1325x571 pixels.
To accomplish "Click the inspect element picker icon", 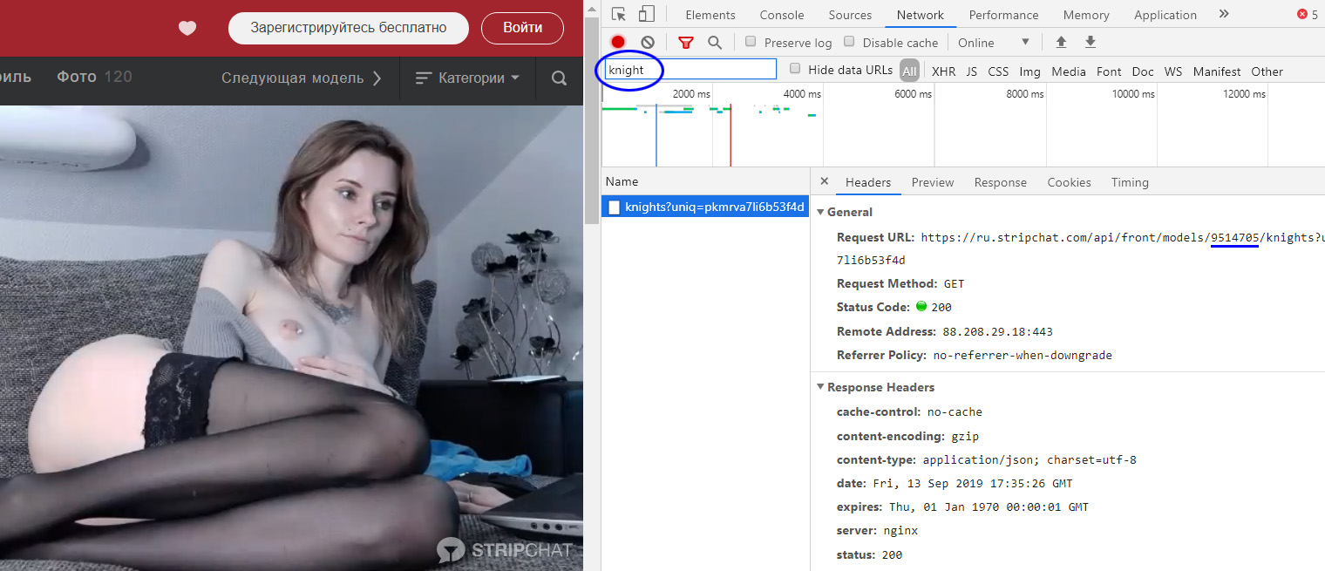I will (619, 14).
